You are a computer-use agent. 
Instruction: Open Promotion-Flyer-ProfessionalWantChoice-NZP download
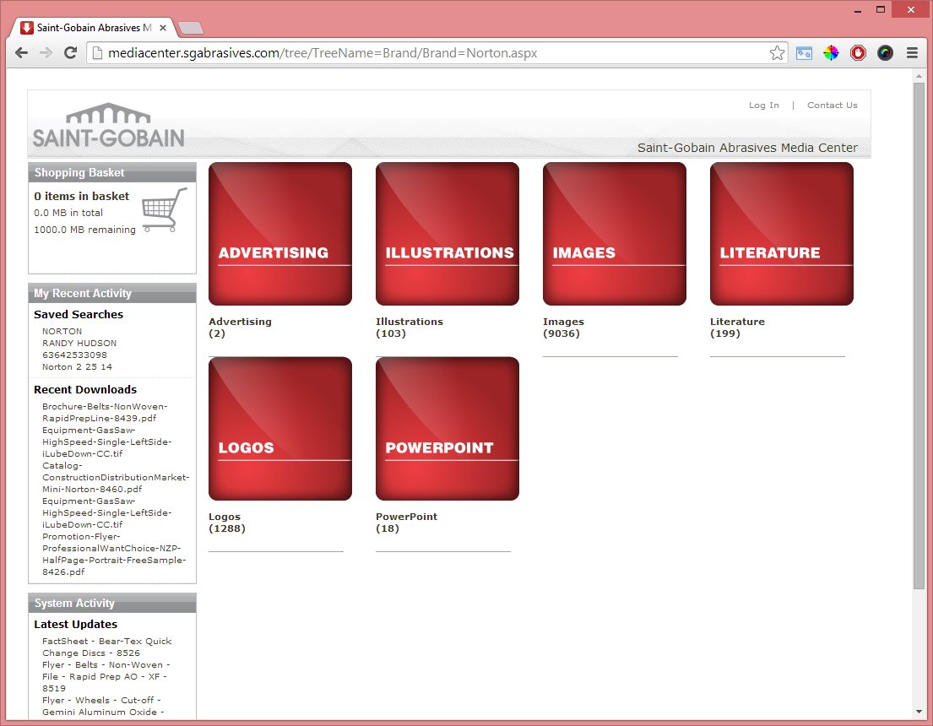point(114,554)
